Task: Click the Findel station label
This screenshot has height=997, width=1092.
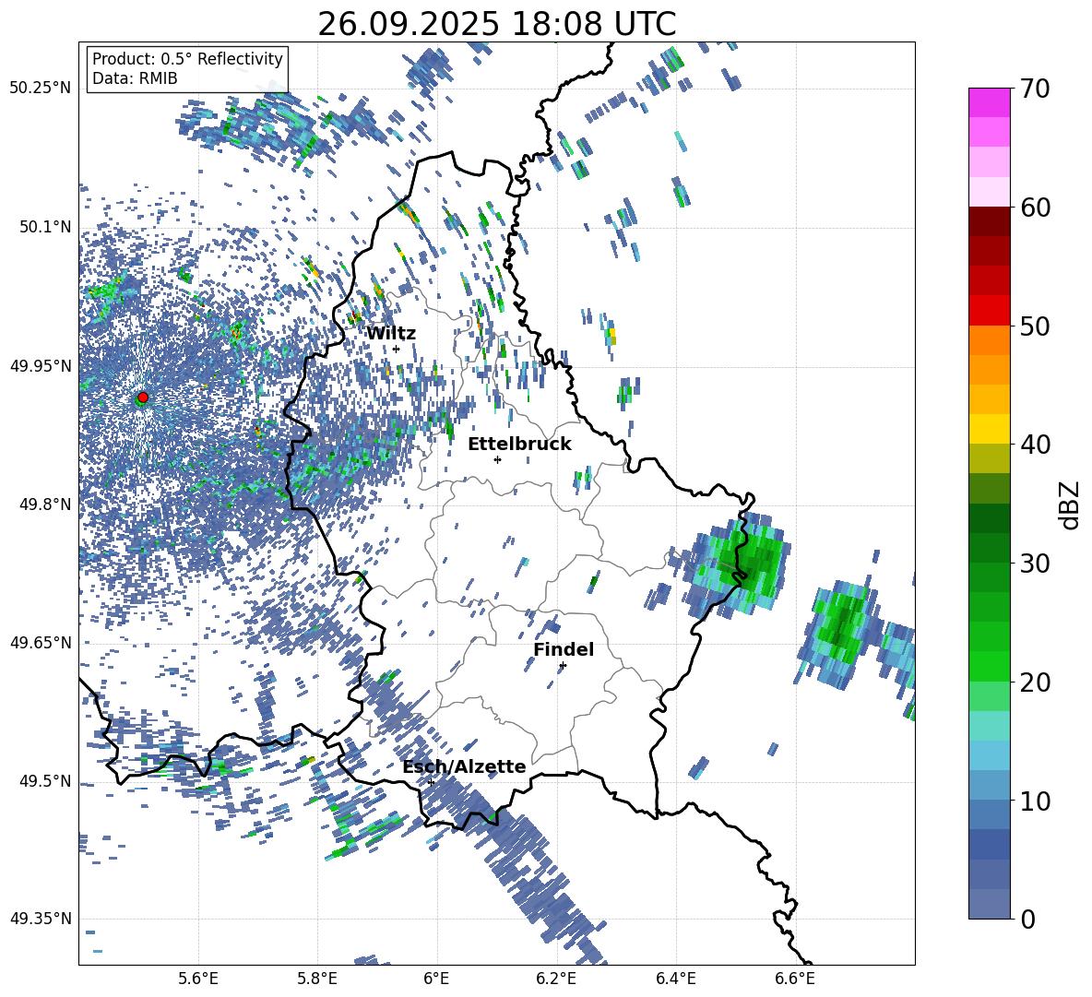Action: click(564, 649)
